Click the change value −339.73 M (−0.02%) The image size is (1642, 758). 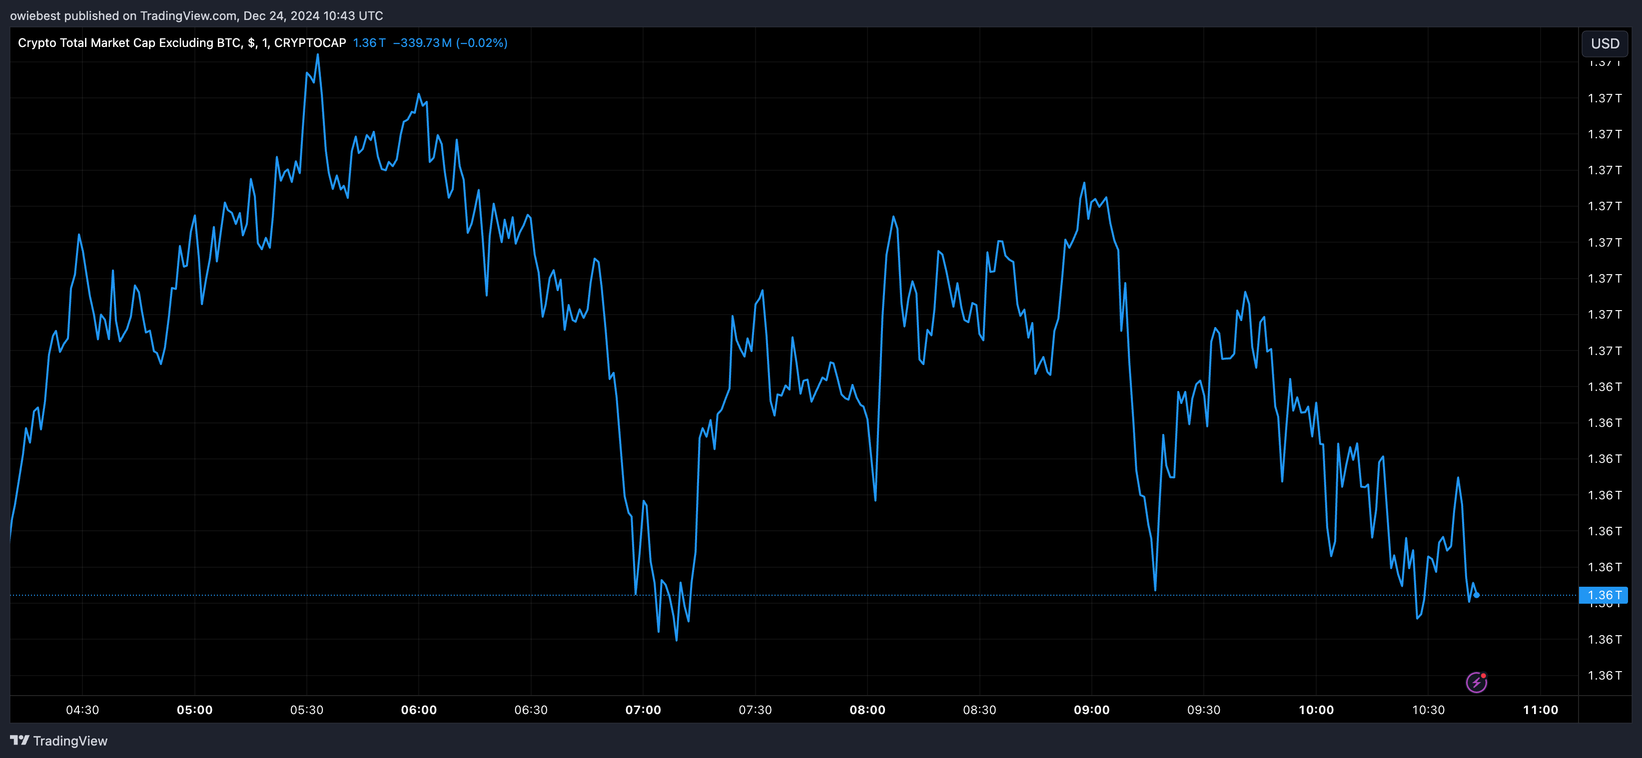(450, 42)
